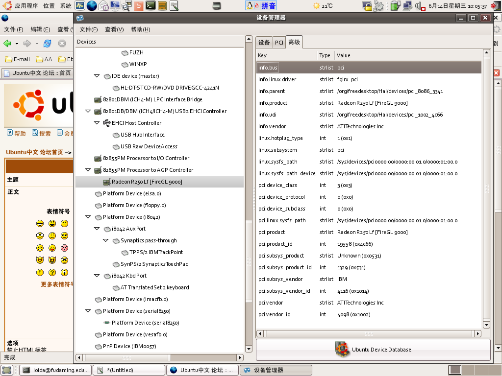Click the file cabinet launcher icon in panel
The image size is (502, 376).
162,5
